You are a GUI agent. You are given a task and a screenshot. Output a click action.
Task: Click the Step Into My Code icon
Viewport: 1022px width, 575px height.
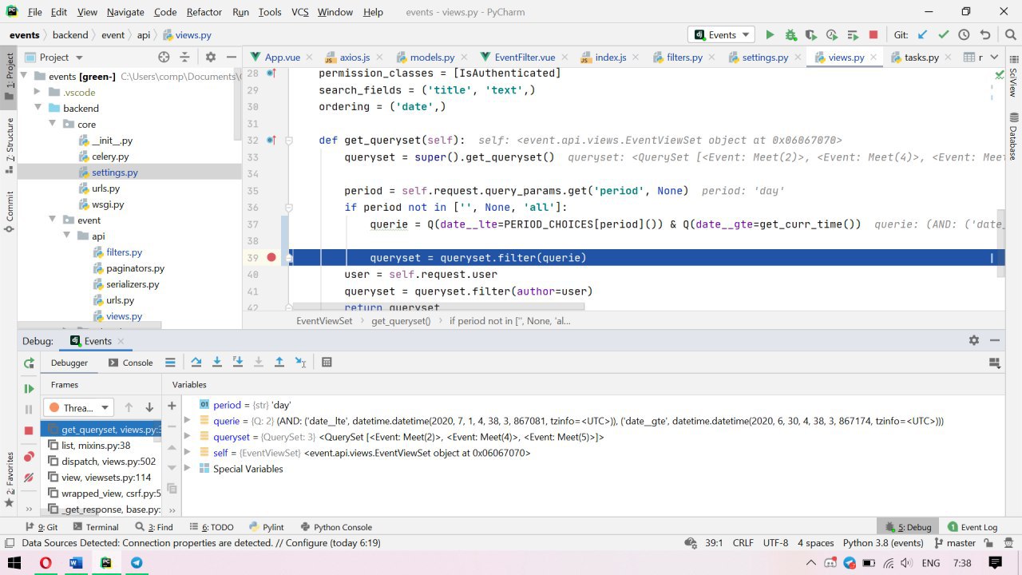[238, 362]
